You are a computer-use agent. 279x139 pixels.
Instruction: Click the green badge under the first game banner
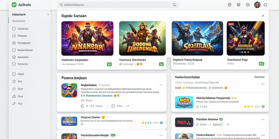(109, 64)
